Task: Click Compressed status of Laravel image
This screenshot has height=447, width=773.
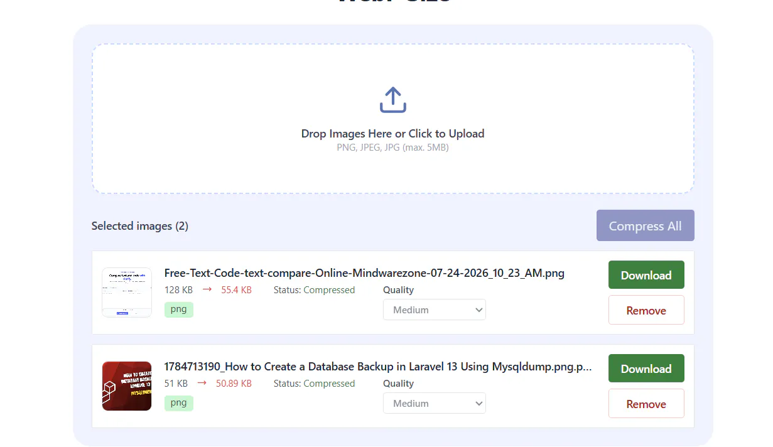Action: click(329, 384)
